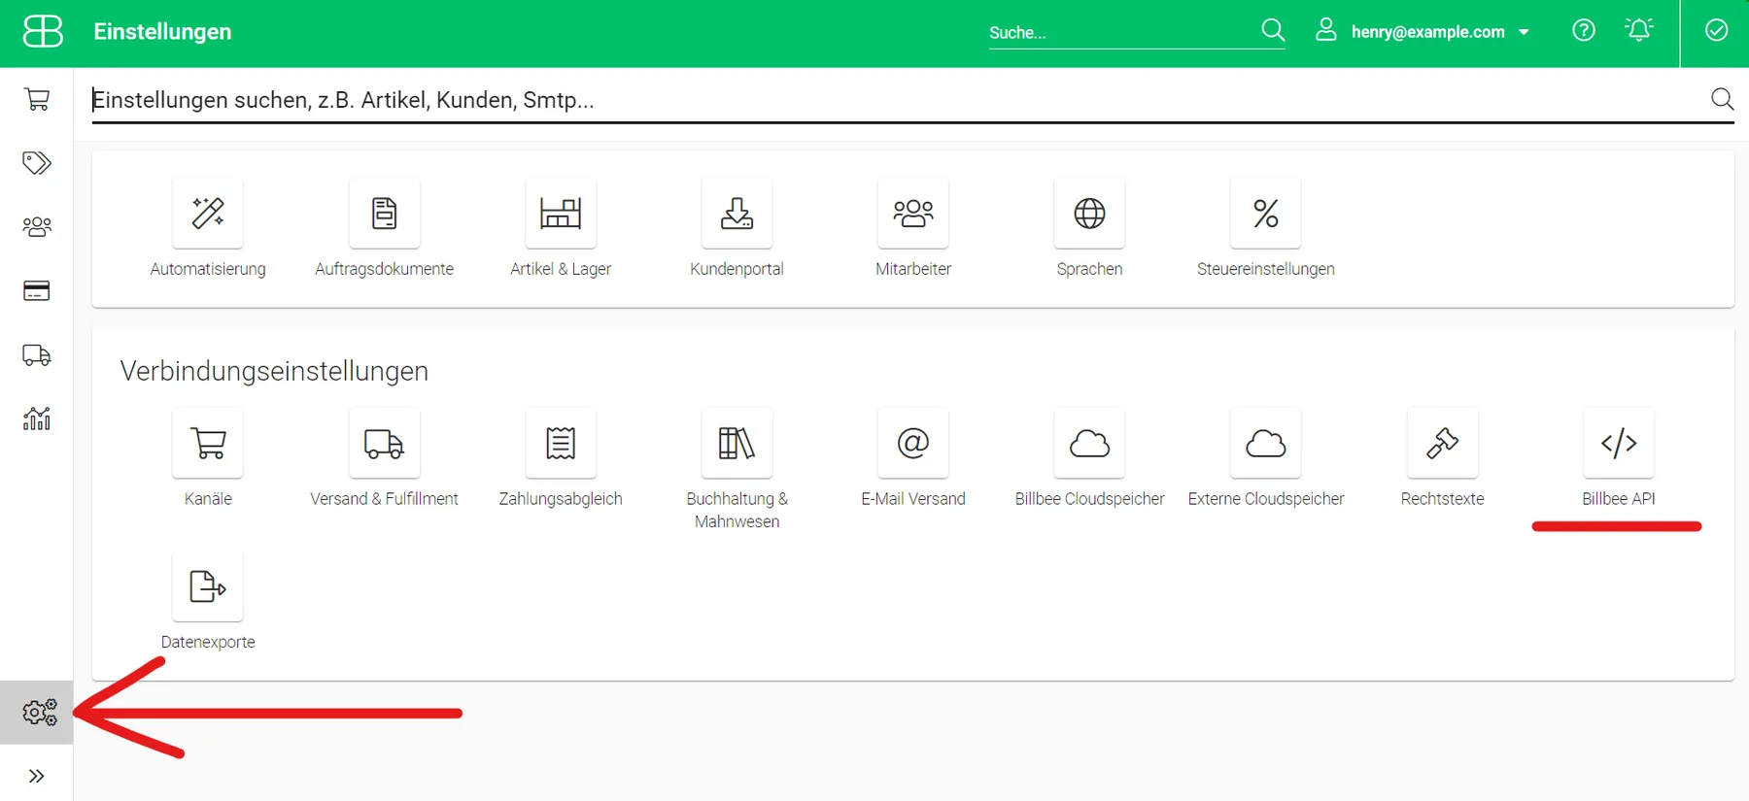Open Datenexporte settings

point(208,586)
